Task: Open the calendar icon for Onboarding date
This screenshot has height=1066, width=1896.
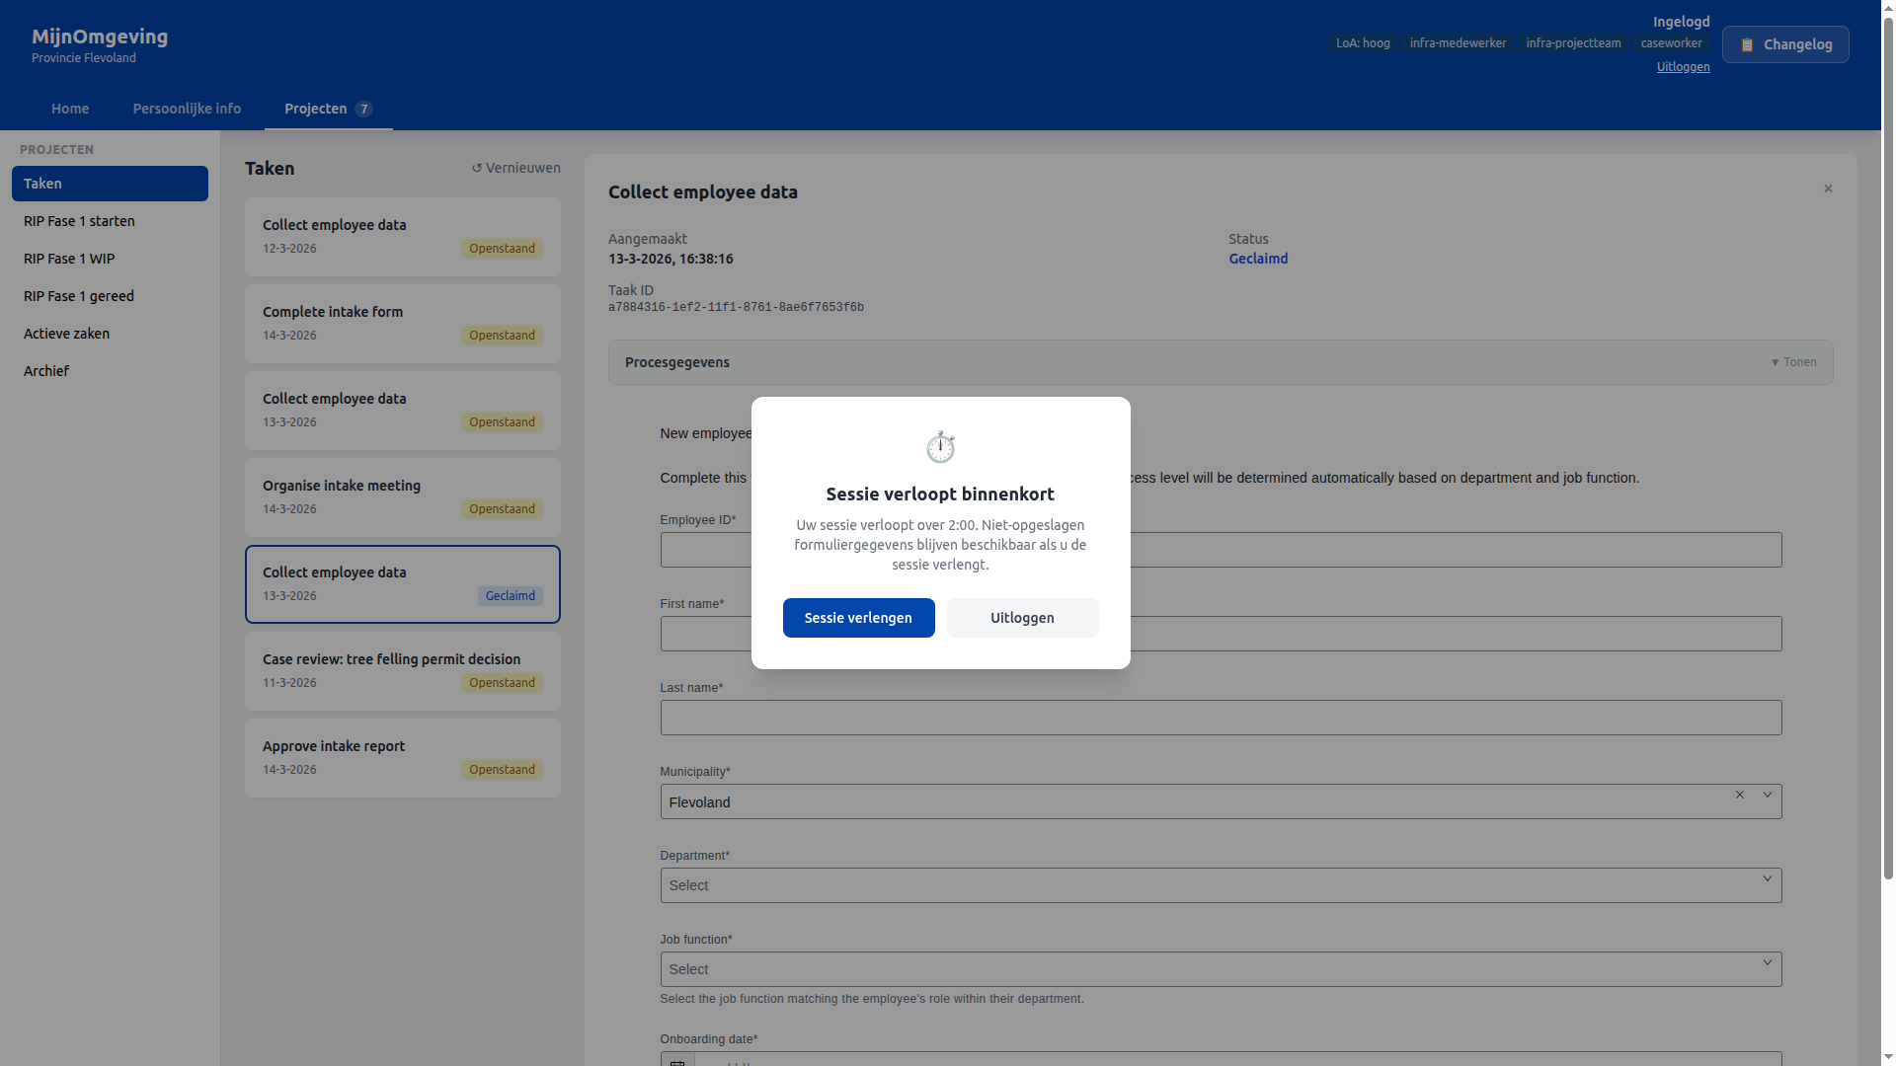Action: click(x=676, y=1063)
